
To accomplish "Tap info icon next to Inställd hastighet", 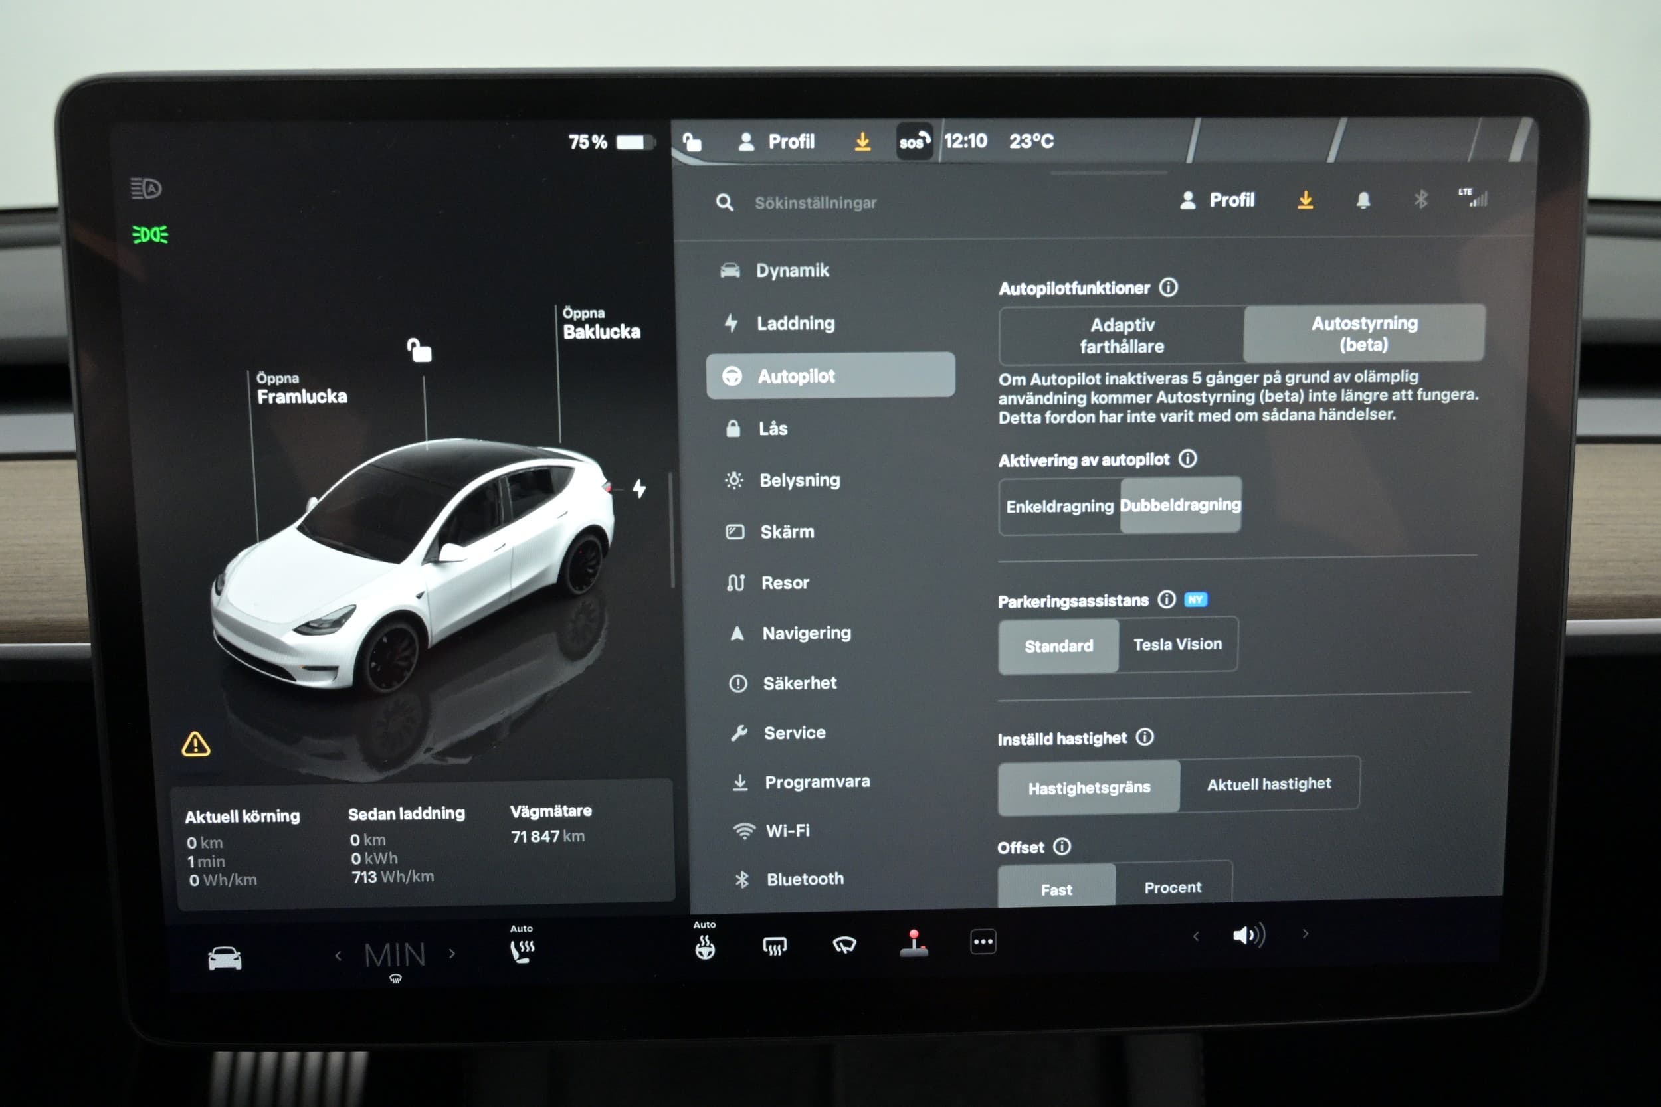I will click(x=1144, y=737).
